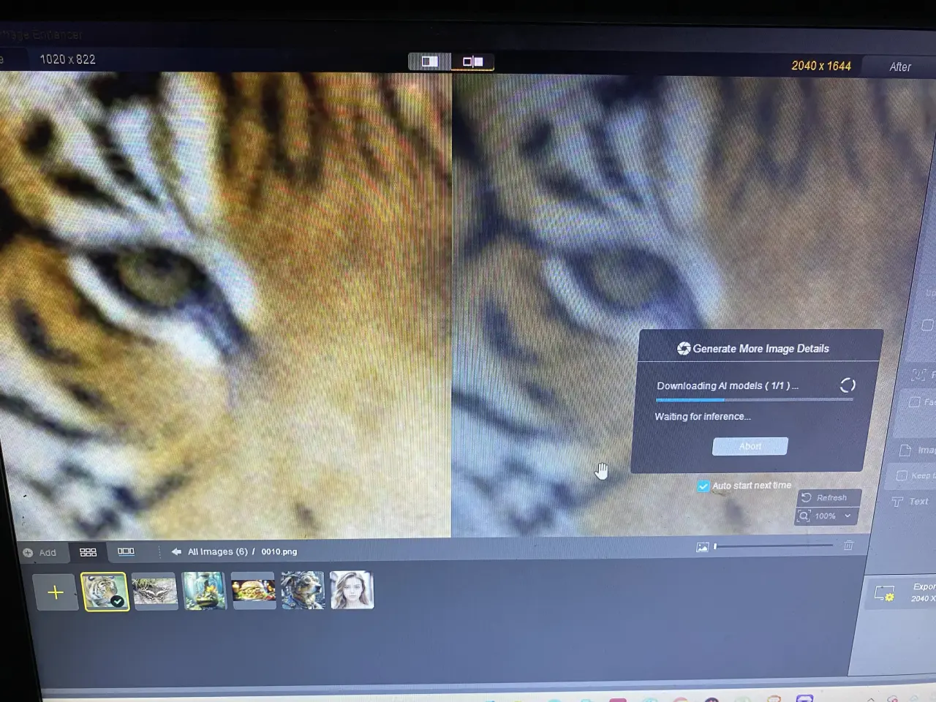Click the Text tool icon in right panel
The height and width of the screenshot is (702, 936).
coord(897,502)
